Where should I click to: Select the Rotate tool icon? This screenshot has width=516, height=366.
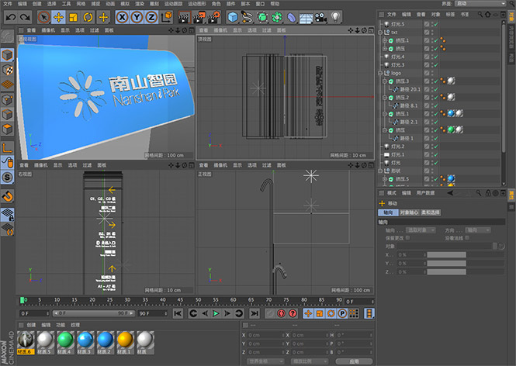(88, 17)
